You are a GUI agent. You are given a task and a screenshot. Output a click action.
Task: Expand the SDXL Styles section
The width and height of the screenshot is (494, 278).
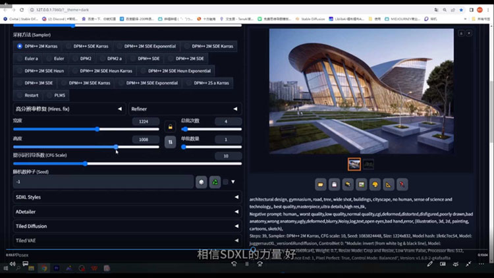[126, 197]
